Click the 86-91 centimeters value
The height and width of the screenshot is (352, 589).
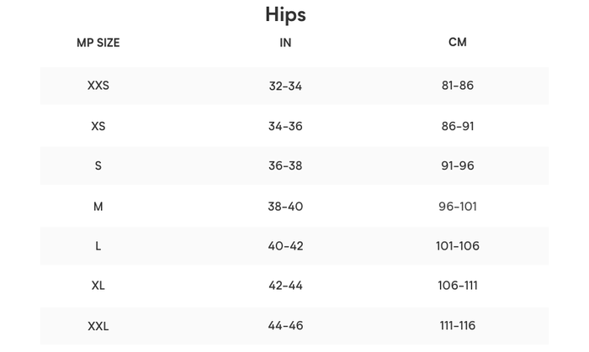click(x=457, y=126)
